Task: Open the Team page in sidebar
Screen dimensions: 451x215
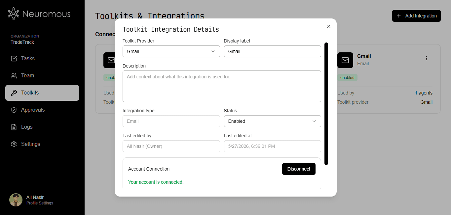Action: tap(42, 76)
